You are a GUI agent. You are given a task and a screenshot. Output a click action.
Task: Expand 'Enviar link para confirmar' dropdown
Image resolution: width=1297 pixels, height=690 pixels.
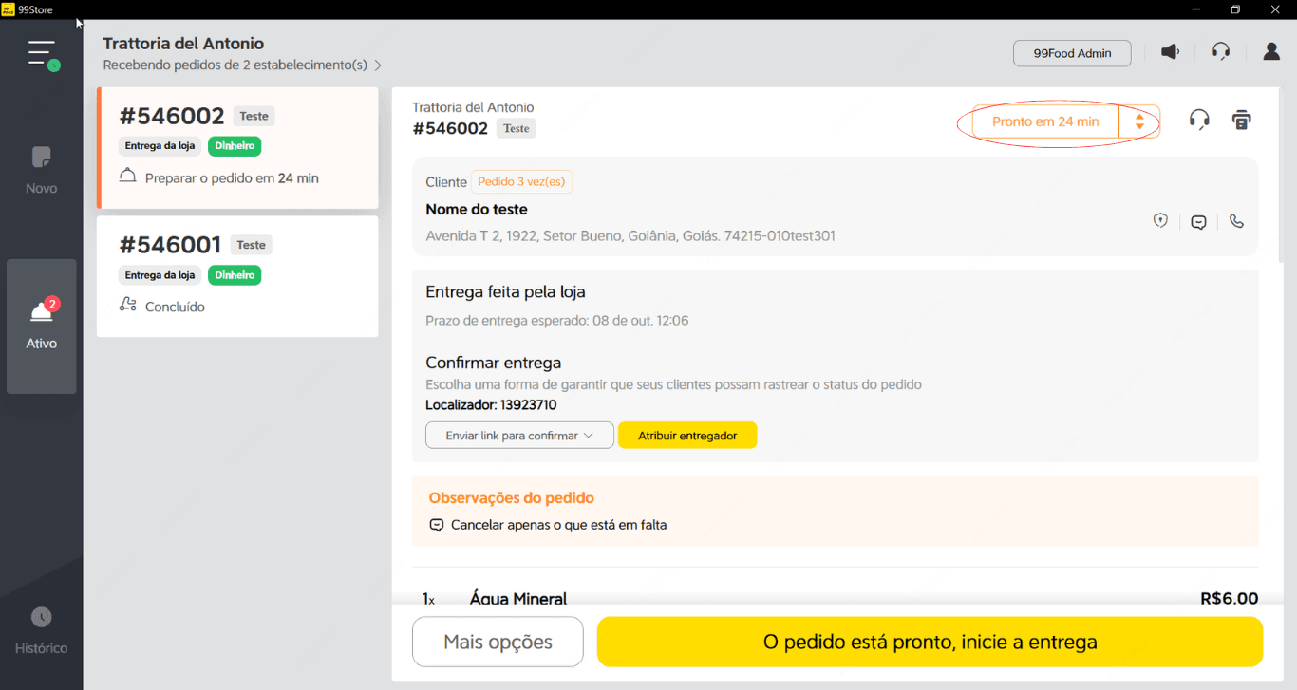coord(519,436)
